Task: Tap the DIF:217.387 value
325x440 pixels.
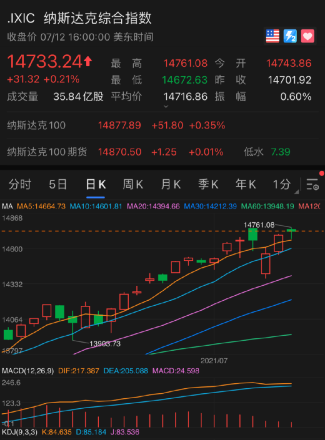Action: (78, 371)
